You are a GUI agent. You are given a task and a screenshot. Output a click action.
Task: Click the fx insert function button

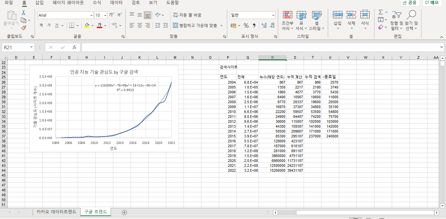click(x=74, y=47)
